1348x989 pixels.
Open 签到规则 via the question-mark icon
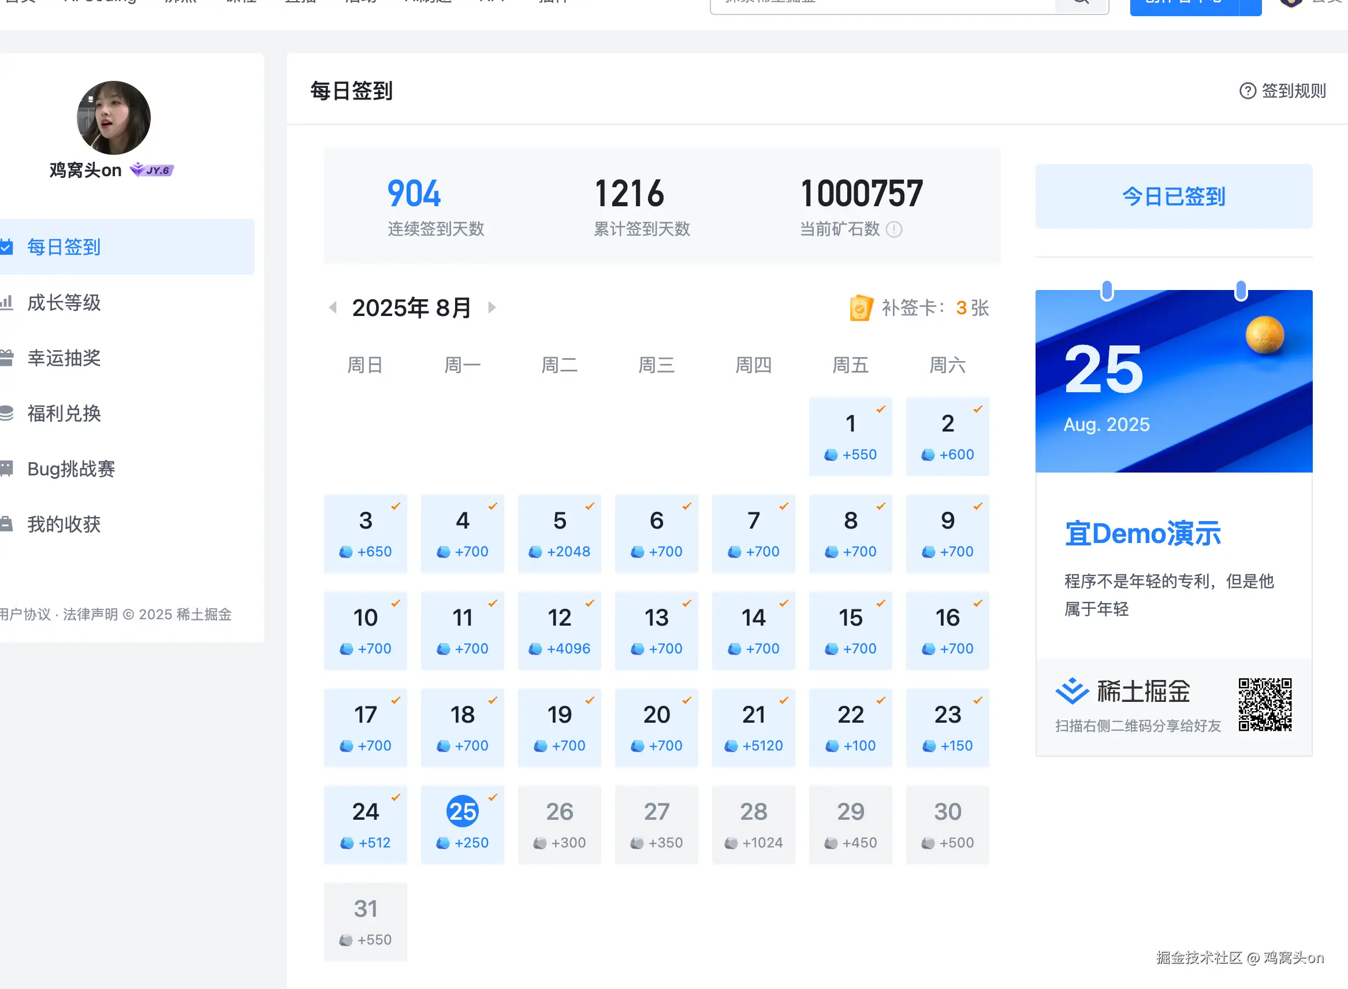[1248, 90]
